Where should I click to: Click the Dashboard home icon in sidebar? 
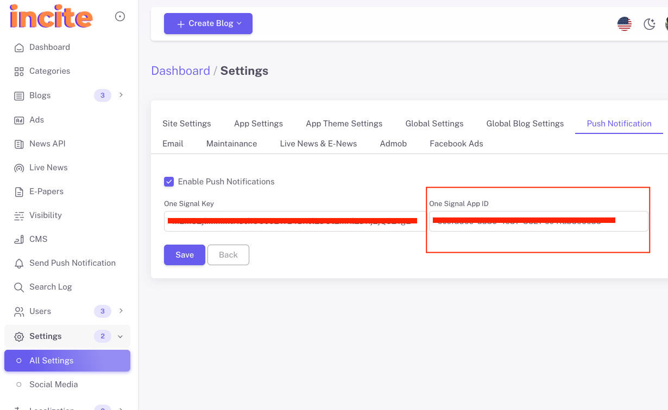[19, 48]
